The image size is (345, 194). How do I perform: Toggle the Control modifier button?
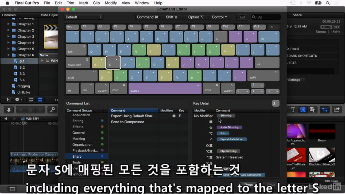click(x=219, y=17)
